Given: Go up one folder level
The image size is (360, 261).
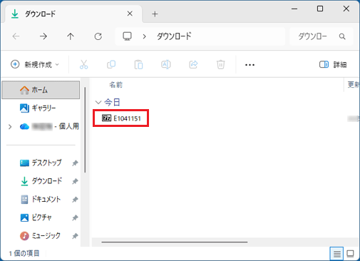Looking at the screenshot, I should click(71, 36).
